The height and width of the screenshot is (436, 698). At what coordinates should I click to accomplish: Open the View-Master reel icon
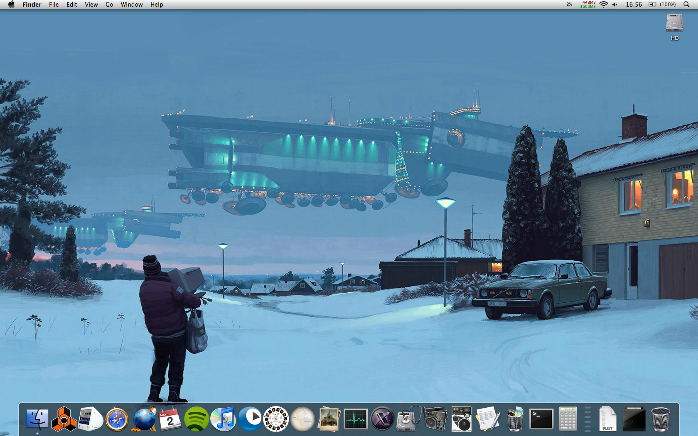coord(276,419)
